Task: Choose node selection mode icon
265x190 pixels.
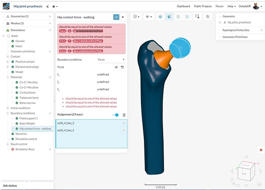Action: 187,17
